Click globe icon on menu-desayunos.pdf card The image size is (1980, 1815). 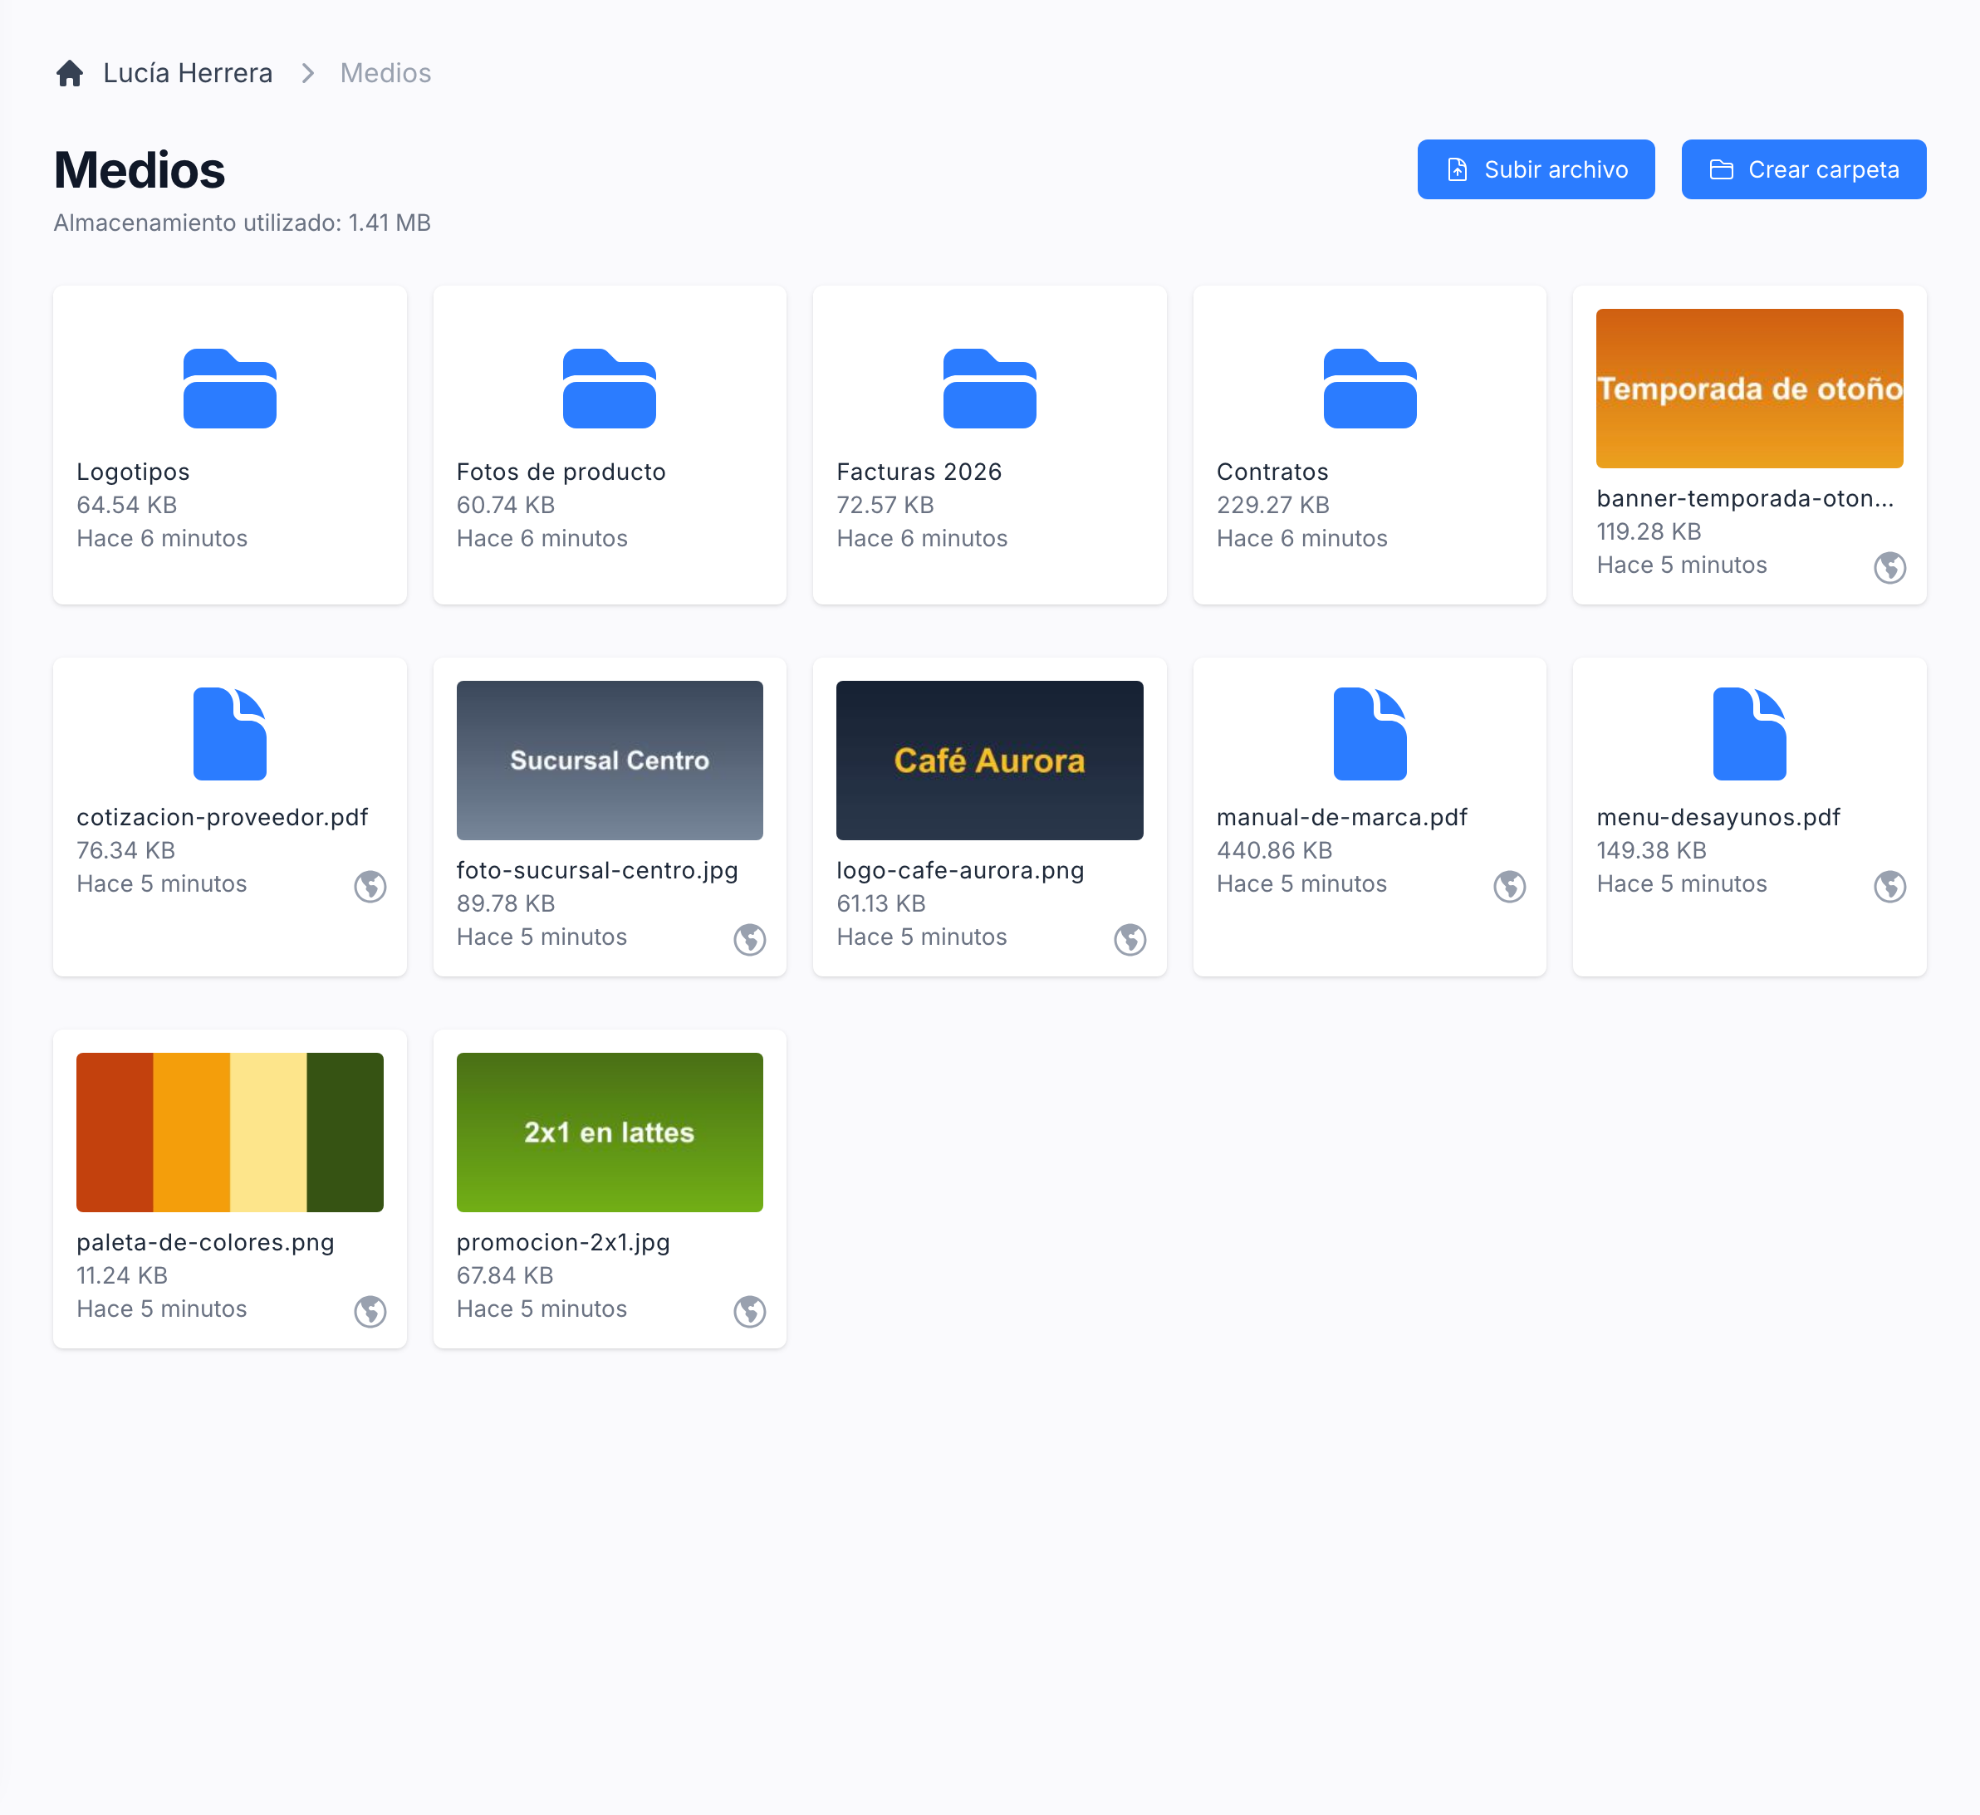click(1889, 887)
